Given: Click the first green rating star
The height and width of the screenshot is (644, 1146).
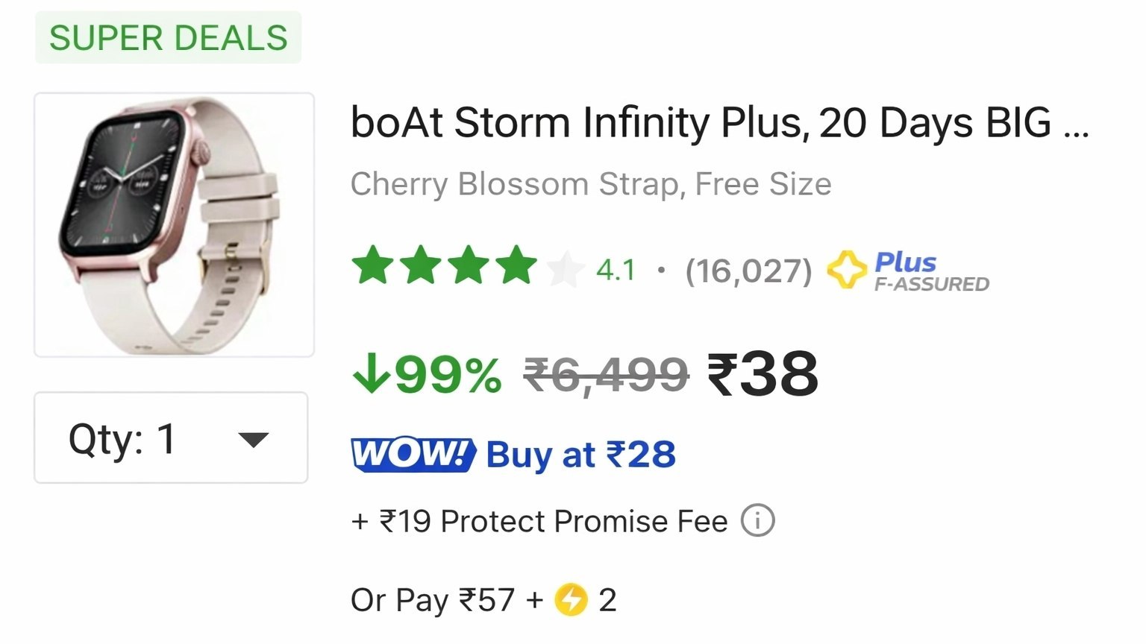Looking at the screenshot, I should point(372,265).
